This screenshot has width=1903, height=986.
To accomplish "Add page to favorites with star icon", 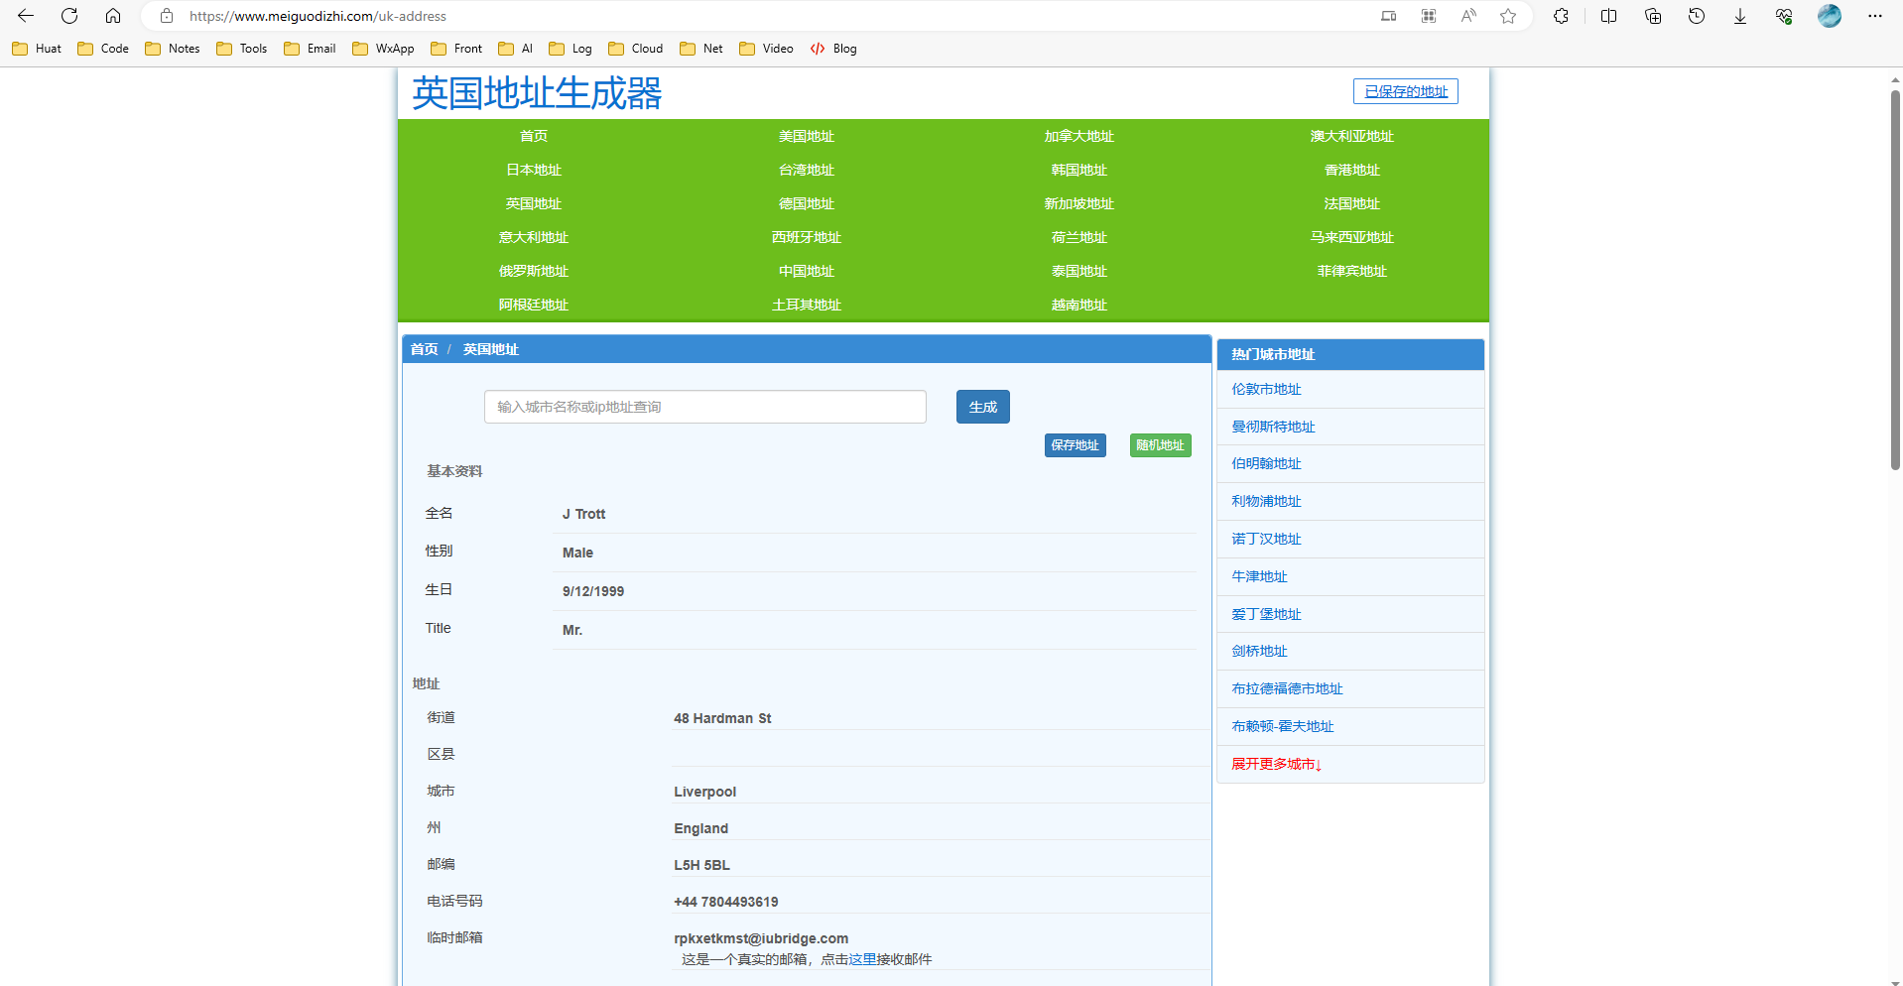I will click(1508, 16).
